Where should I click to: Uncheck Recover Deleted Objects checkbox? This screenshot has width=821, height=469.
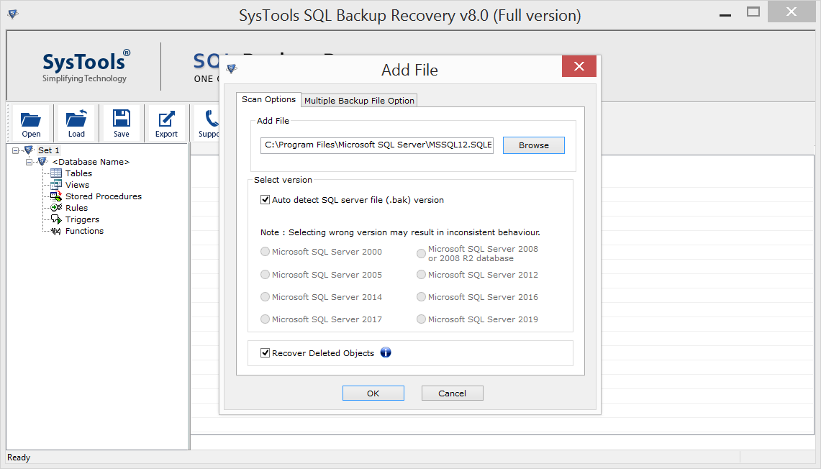click(x=265, y=352)
